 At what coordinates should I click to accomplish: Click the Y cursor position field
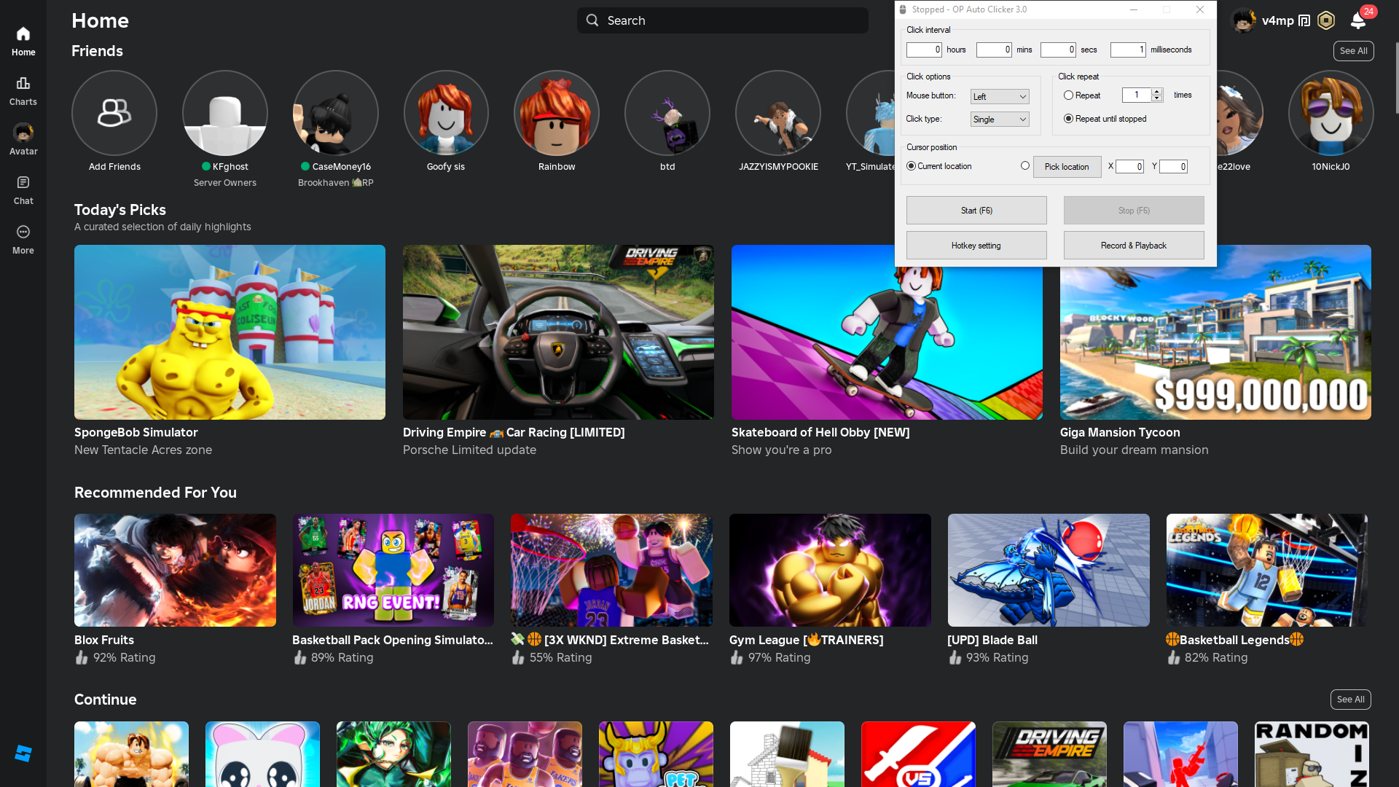[1173, 167]
